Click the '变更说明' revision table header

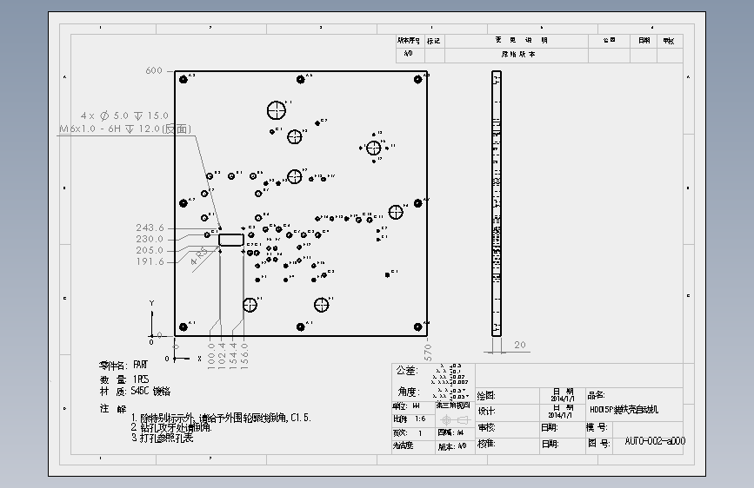521,40
